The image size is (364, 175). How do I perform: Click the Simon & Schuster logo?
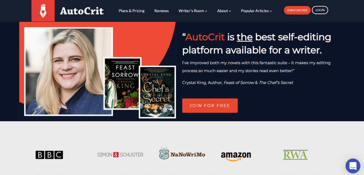point(120,155)
